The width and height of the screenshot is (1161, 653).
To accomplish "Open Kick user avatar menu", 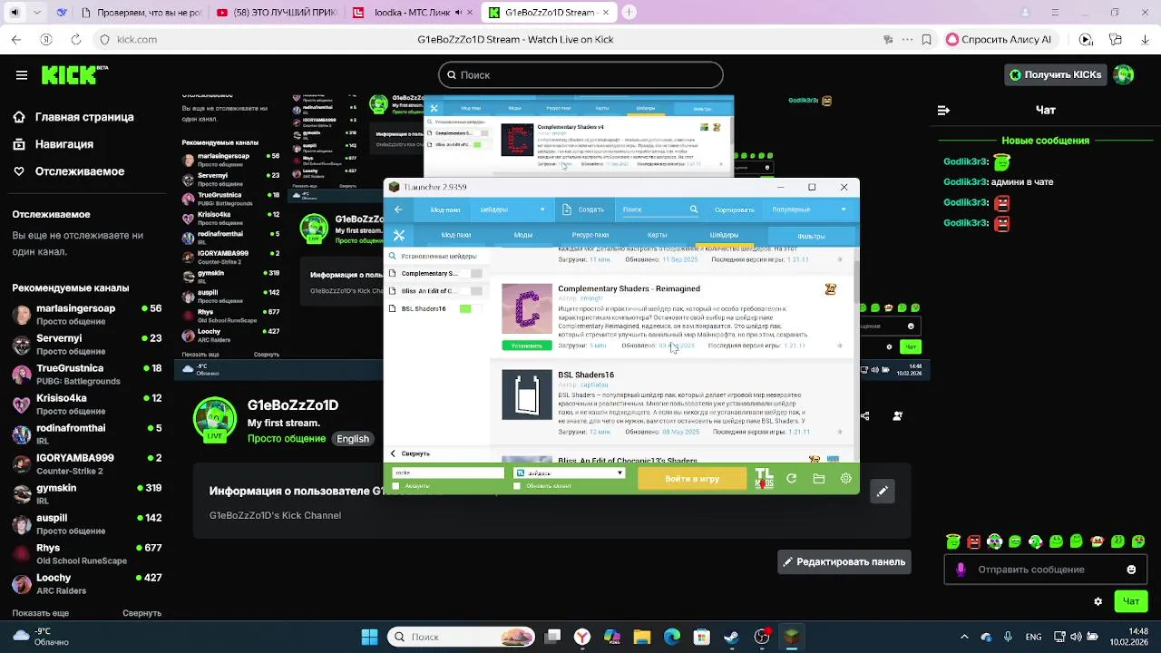I will click(1124, 74).
